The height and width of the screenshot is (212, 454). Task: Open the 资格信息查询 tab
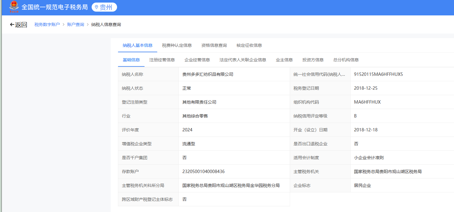[214, 45]
